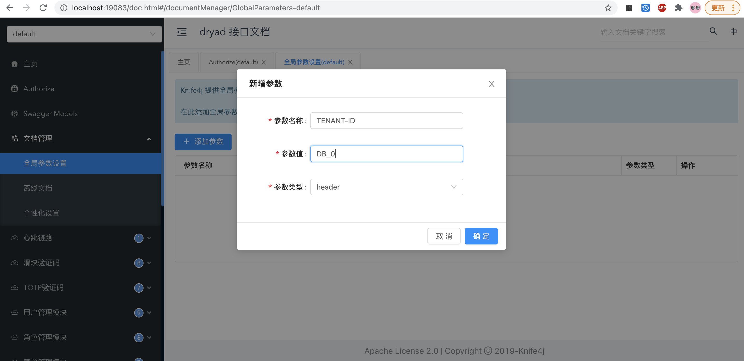Image resolution: width=744 pixels, height=361 pixels.
Task: Close the Authorize(default) tab X
Action: click(x=264, y=62)
